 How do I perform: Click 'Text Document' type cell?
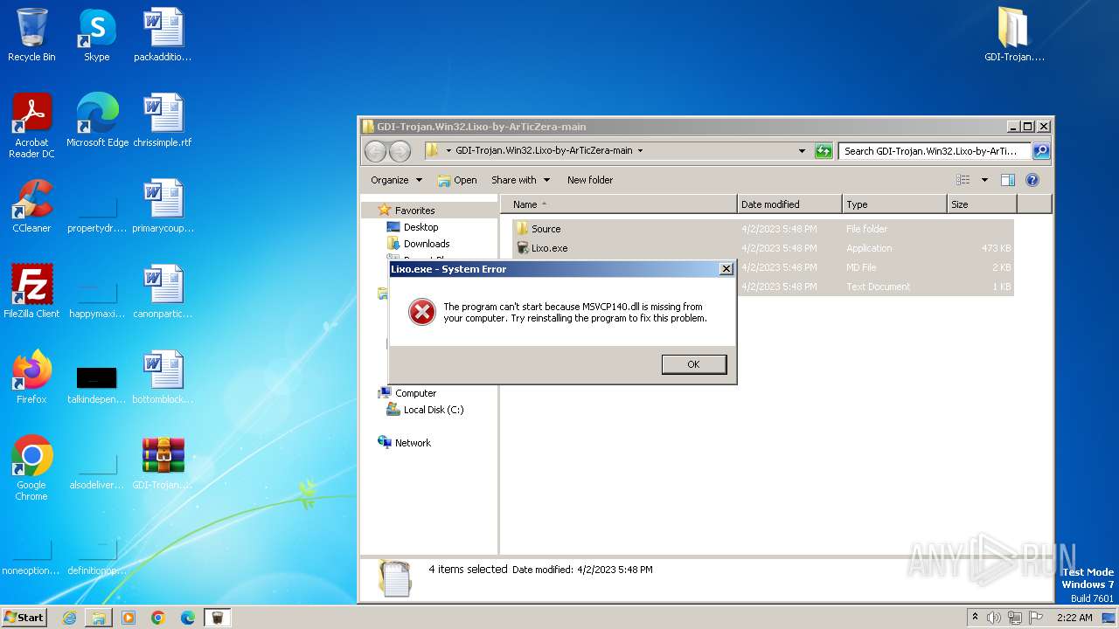(x=878, y=287)
